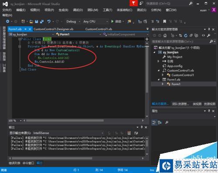218x173 pixels.
Task: Click the navigate backward arrow icon
Action: pyautogui.click(x=7, y=21)
